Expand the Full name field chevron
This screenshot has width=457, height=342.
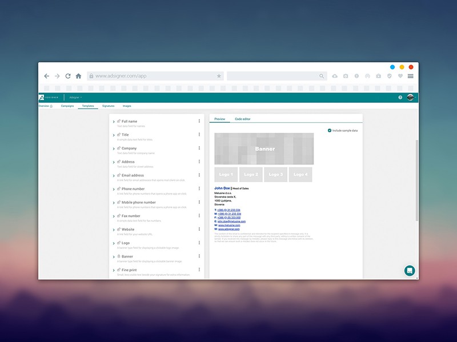click(x=114, y=122)
